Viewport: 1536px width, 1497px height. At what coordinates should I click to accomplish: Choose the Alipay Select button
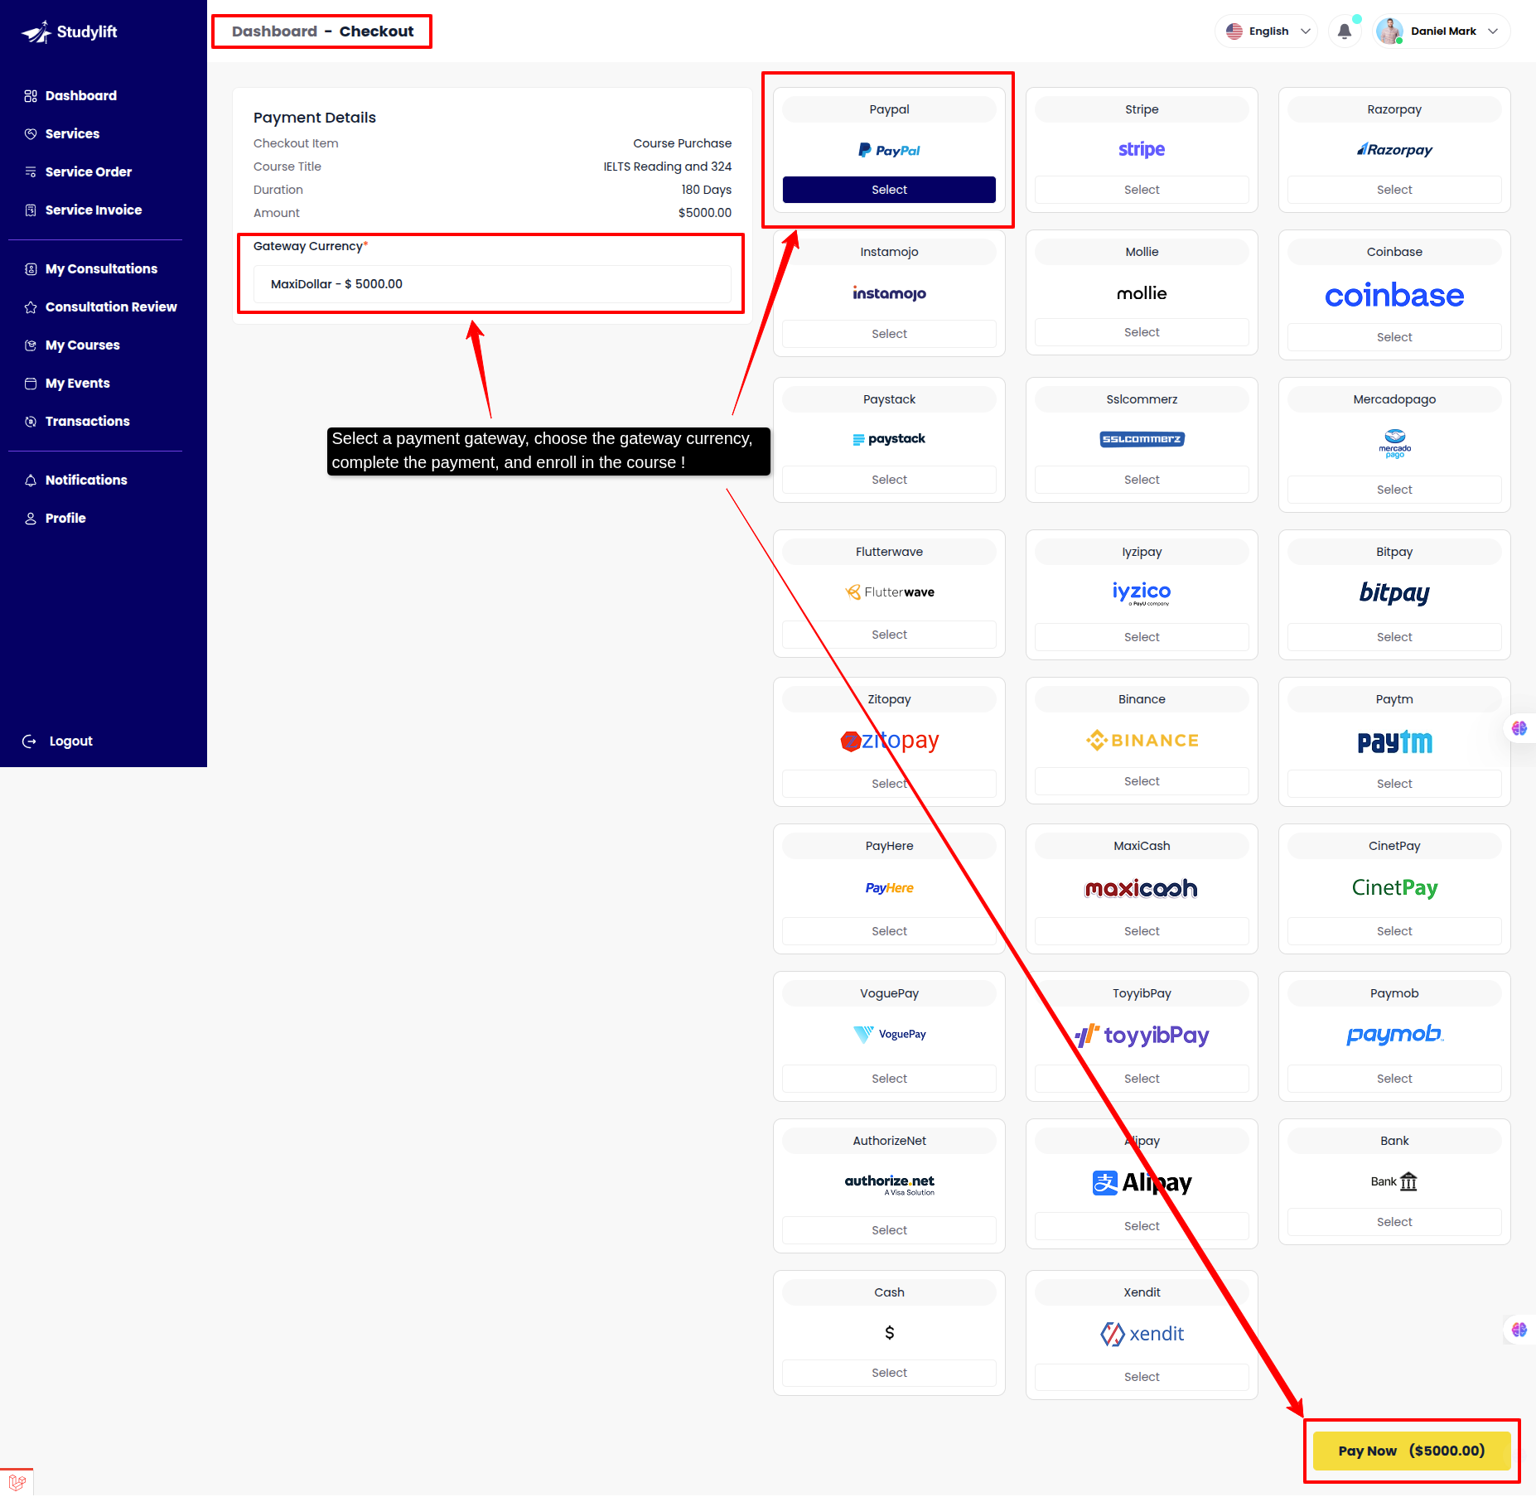click(x=1142, y=1226)
